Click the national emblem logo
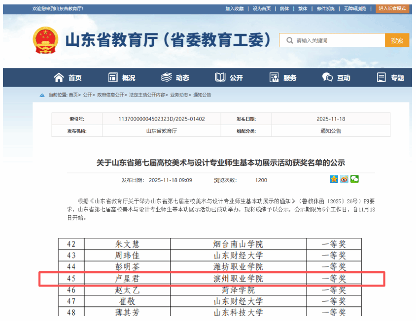 (45, 40)
